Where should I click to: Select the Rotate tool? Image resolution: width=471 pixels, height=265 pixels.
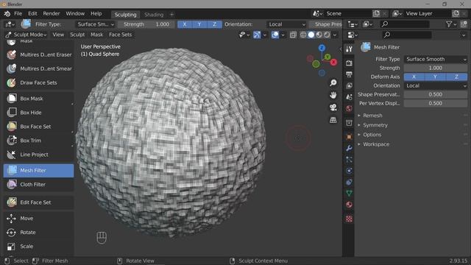[39, 233]
